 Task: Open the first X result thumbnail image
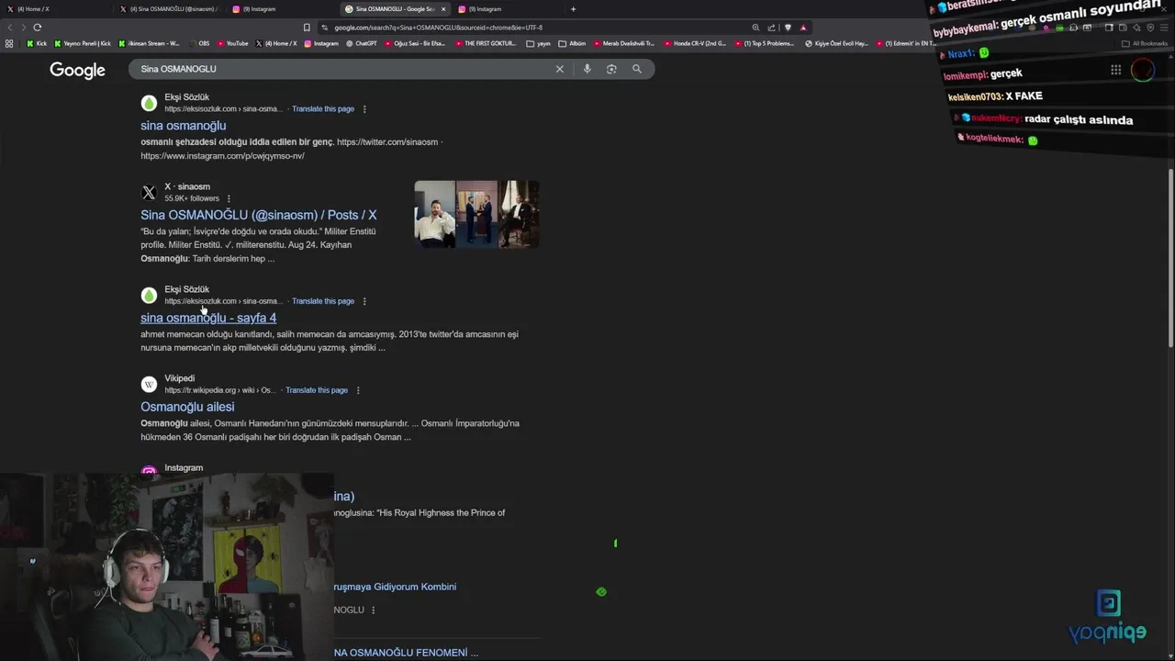[x=435, y=214]
